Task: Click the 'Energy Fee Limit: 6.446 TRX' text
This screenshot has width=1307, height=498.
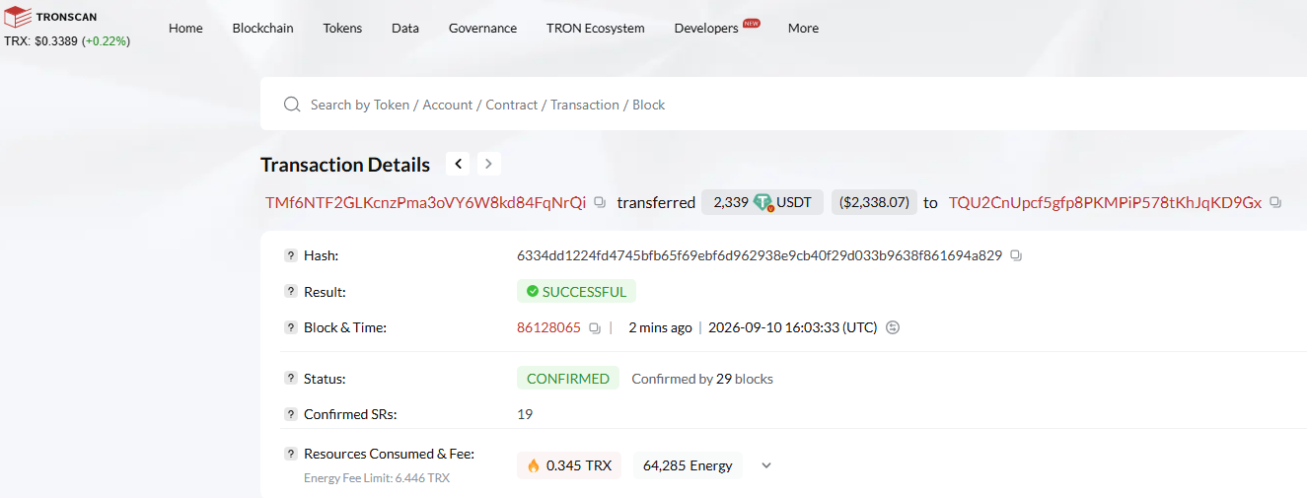Action: click(x=377, y=478)
